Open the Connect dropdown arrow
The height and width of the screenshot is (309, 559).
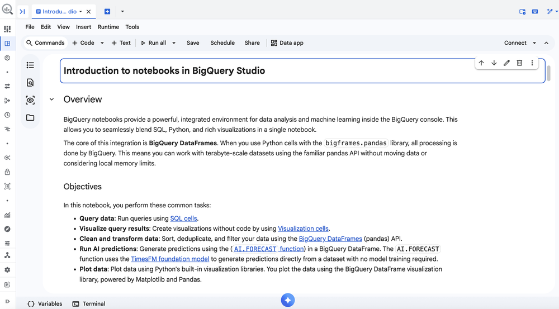[534, 43]
